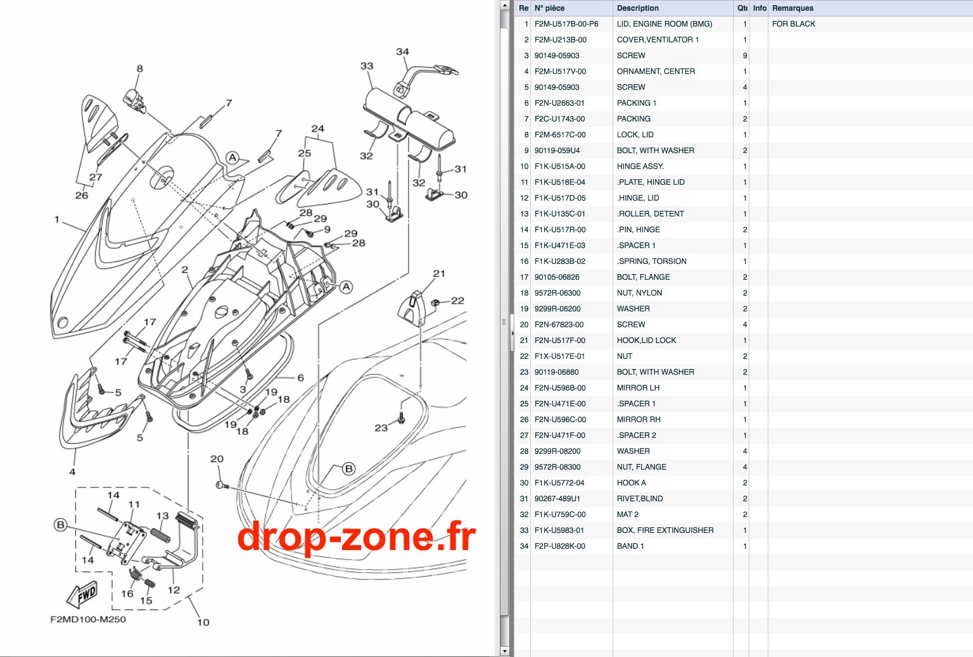Sort by the N° pièce column header

click(571, 8)
